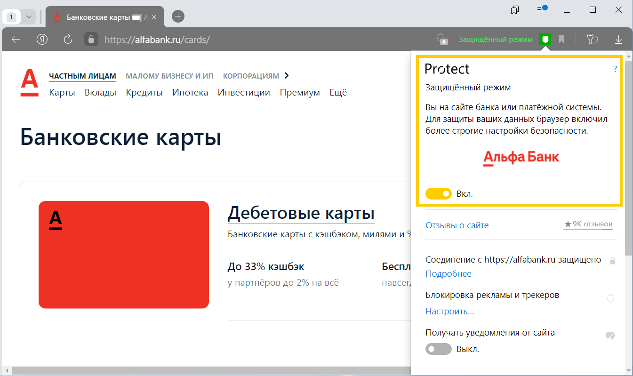This screenshot has width=633, height=376.
Task: Click the padlock site security icon
Action: 91,40
